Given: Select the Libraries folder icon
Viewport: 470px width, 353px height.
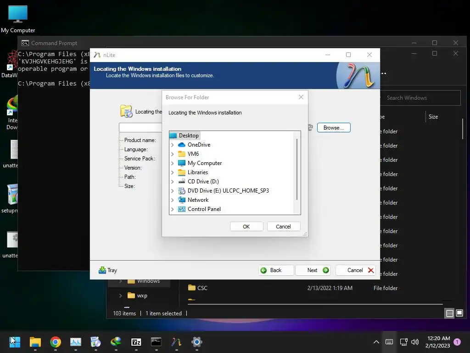Looking at the screenshot, I should [x=182, y=172].
